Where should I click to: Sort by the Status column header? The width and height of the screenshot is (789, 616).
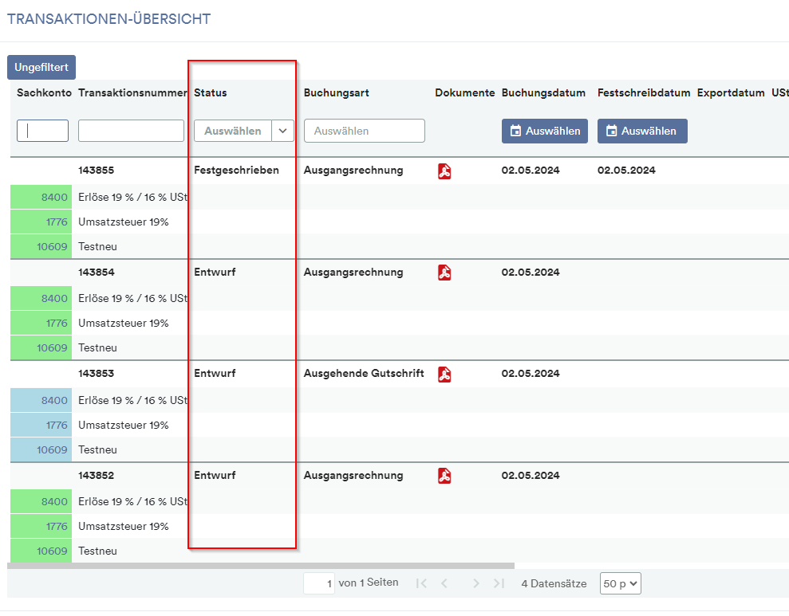pyautogui.click(x=211, y=93)
